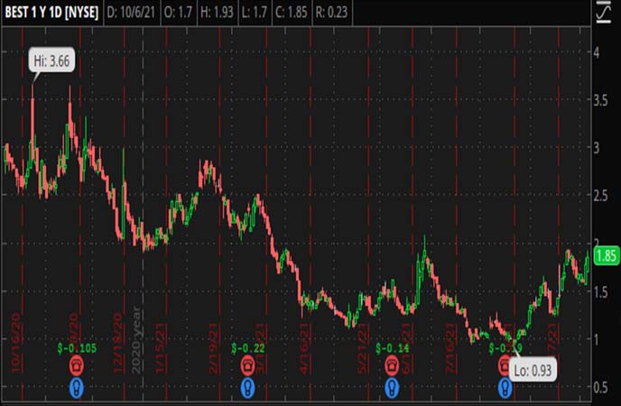Click the Lo: 0.93 price bubble
Screen dimensions: 621x406
pyautogui.click(x=533, y=371)
